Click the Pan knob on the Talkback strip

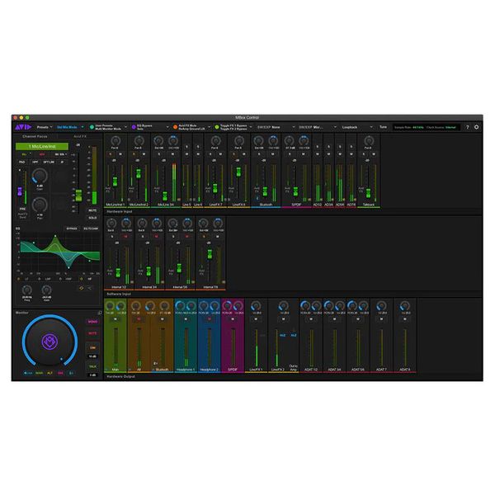(369, 141)
